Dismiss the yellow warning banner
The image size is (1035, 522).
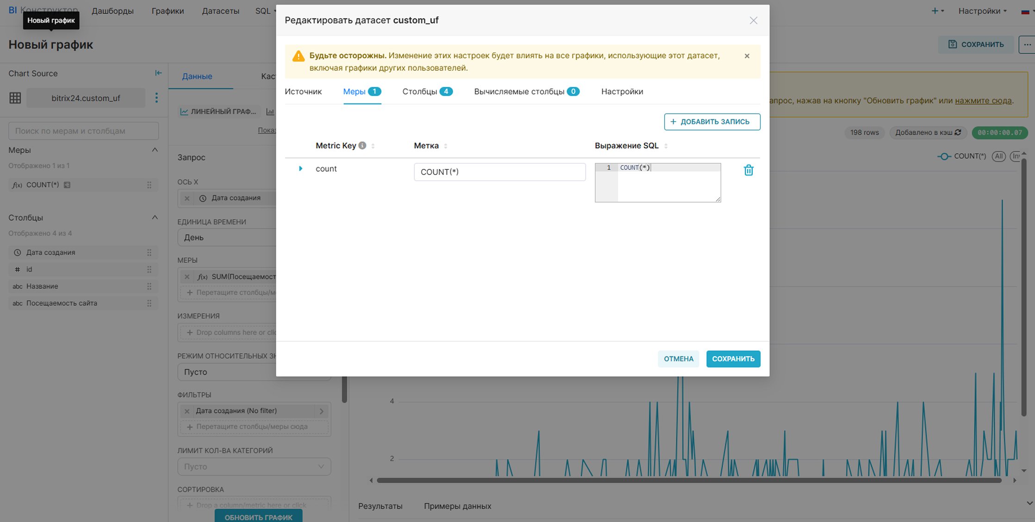[747, 56]
